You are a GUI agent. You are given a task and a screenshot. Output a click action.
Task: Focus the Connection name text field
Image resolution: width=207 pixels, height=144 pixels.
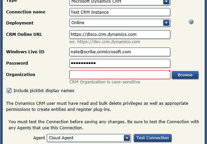click(119, 12)
